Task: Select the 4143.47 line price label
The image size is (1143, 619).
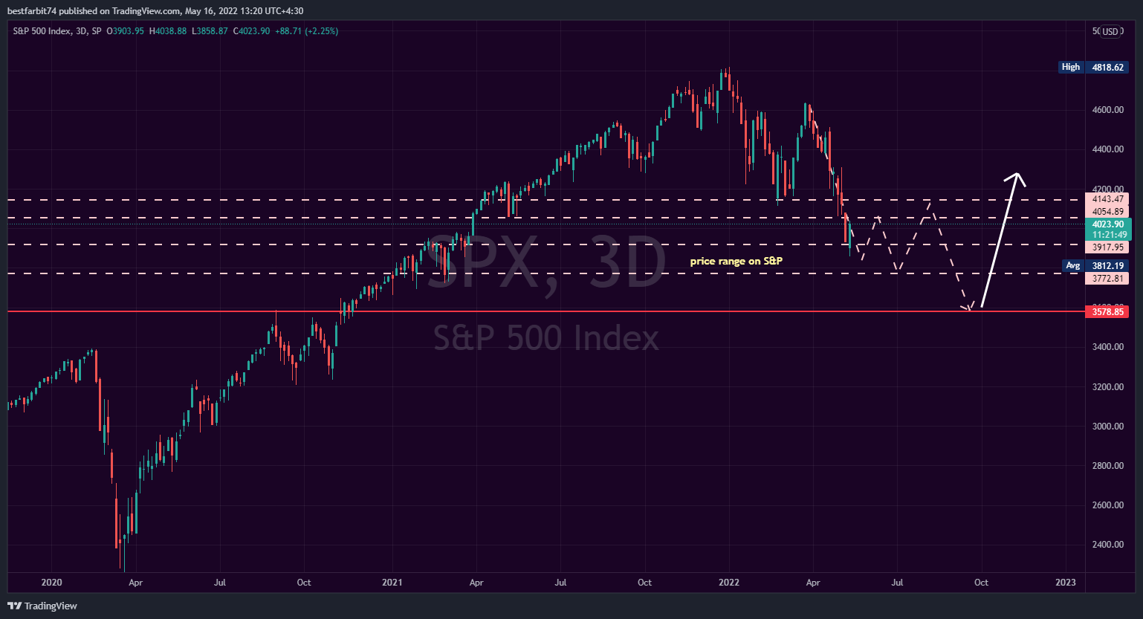Action: point(1107,199)
